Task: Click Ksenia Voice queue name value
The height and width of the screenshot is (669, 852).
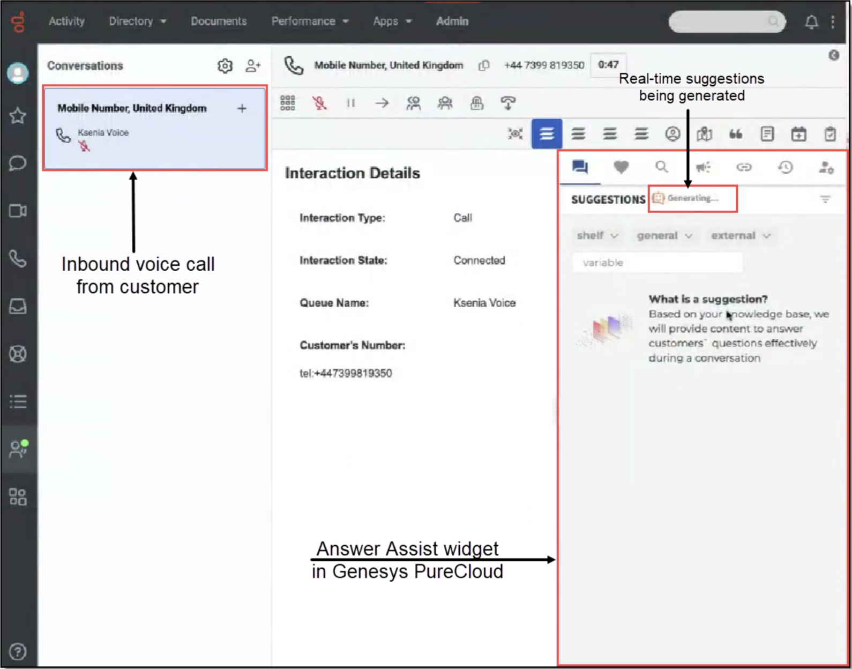Action: pos(484,303)
